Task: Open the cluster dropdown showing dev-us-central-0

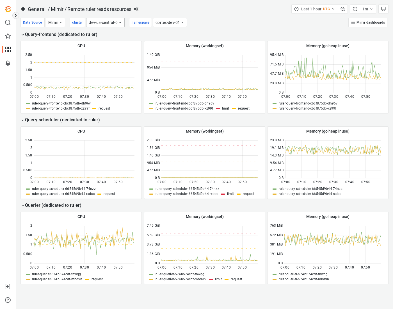Action: (x=105, y=22)
